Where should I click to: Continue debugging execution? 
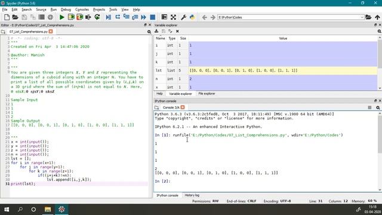[144, 17]
